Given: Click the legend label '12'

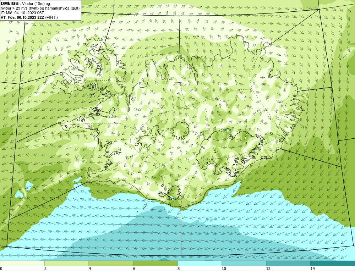Looking at the screenshot, I should click(268, 269).
